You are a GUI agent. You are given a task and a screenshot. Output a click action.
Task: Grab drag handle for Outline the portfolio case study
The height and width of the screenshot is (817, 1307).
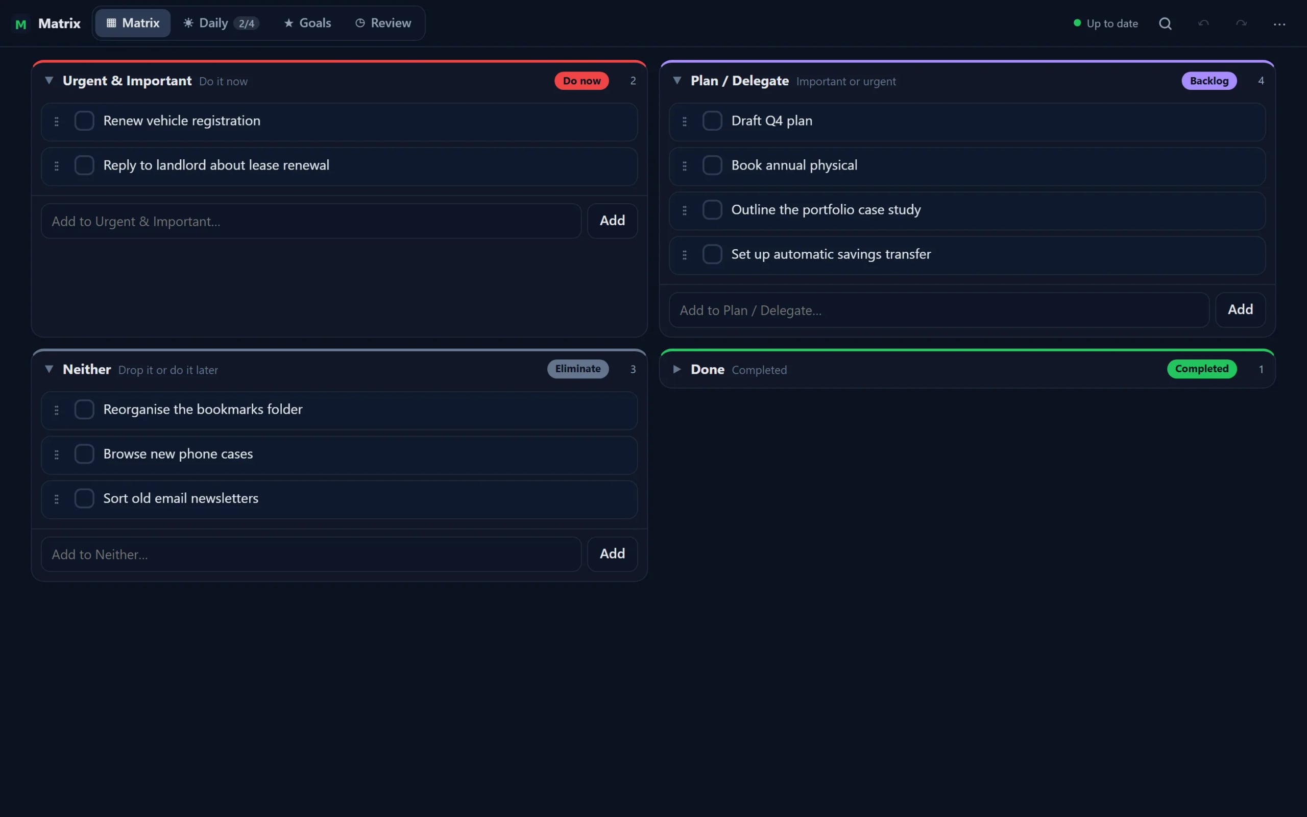(684, 210)
